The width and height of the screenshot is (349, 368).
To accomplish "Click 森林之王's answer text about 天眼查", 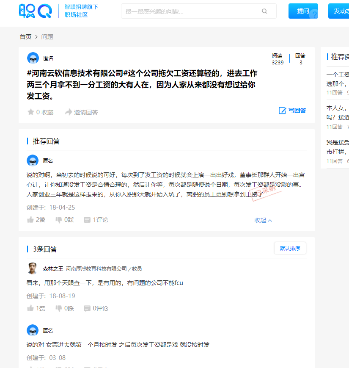I will 105,283.
